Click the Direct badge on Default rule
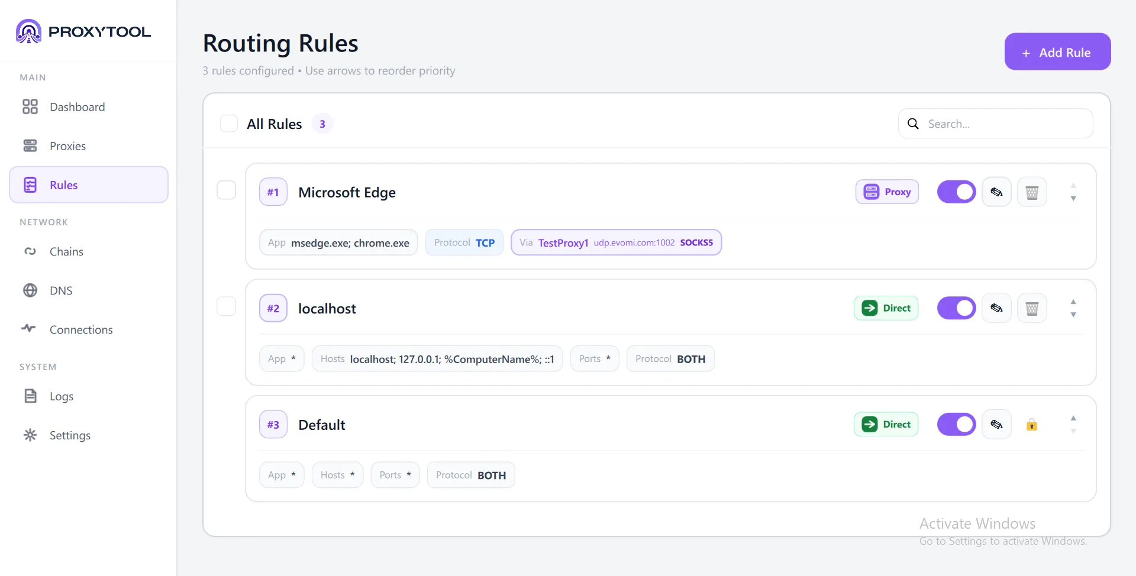The image size is (1136, 576). pos(886,424)
